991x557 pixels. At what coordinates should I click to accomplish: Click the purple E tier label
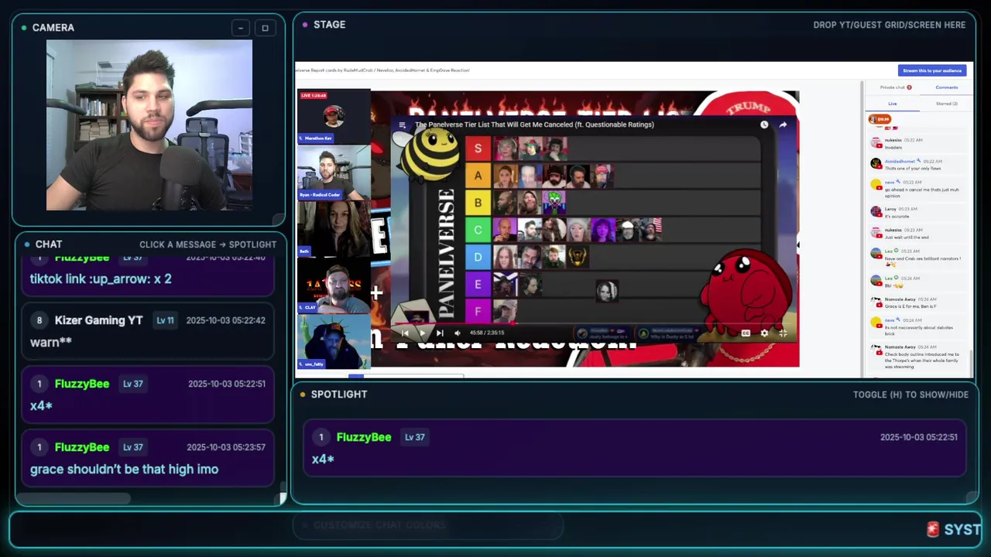(478, 284)
